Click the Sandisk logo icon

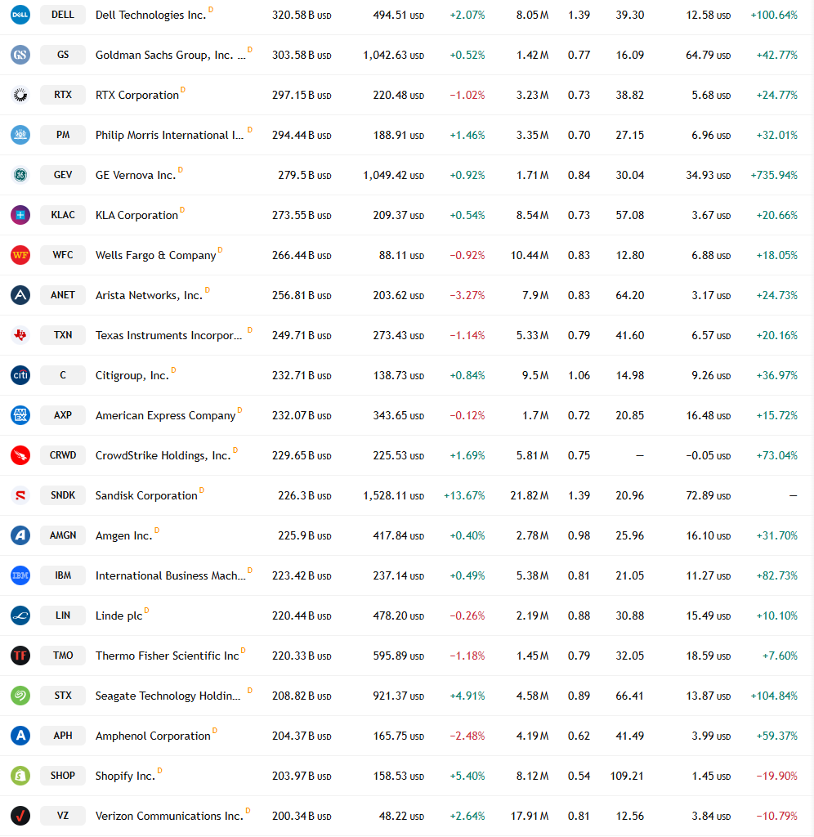pos(20,495)
